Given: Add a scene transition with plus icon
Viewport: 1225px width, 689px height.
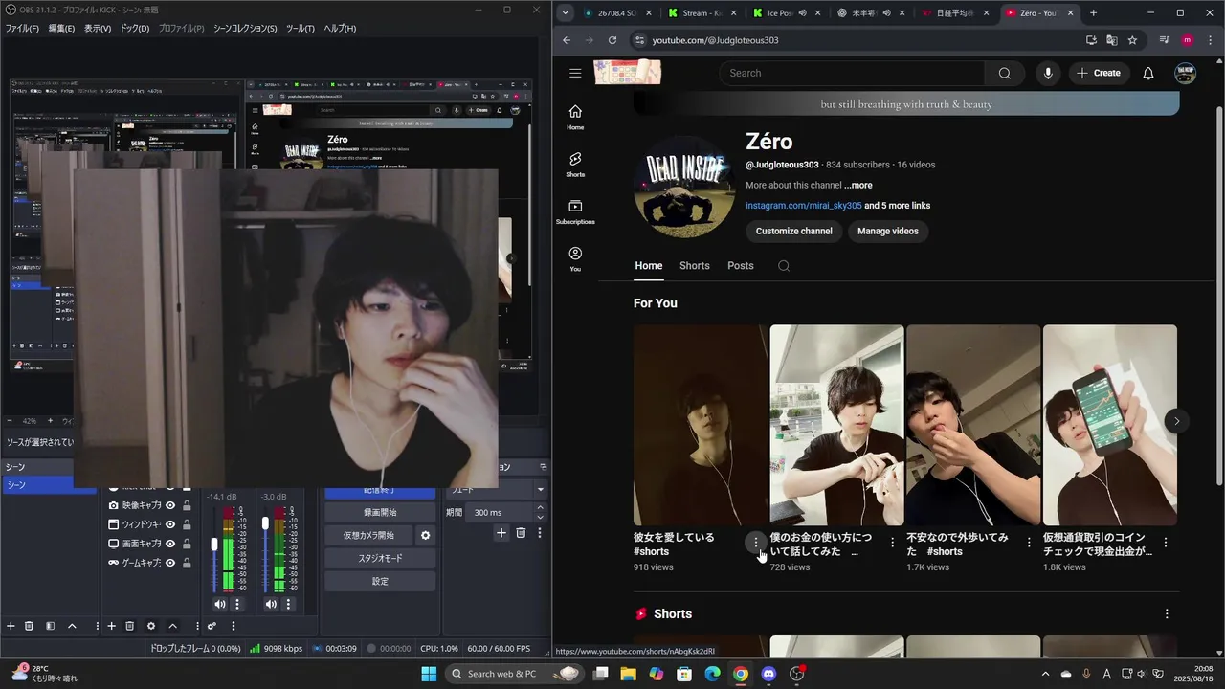Looking at the screenshot, I should pos(501,533).
